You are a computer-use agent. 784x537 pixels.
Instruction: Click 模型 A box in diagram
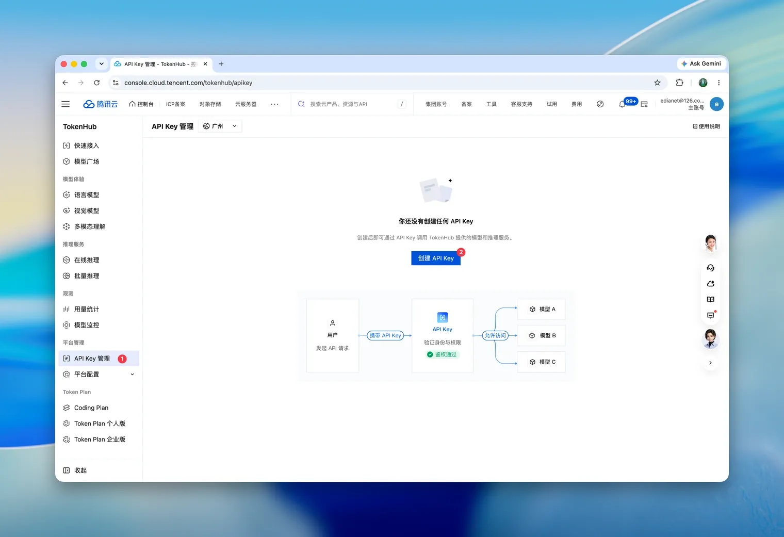point(542,310)
